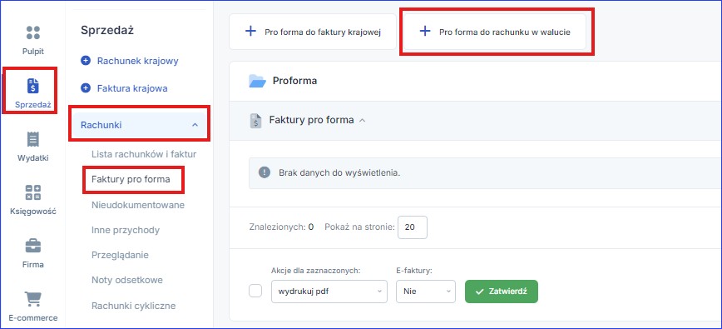The image size is (722, 329).
Task: Open the E-commerce cart icon
Action: pos(33,299)
